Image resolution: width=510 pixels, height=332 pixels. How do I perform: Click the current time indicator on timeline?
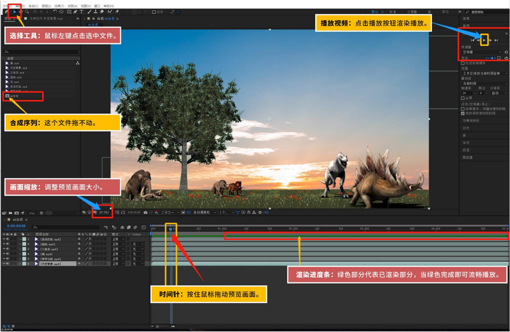pyautogui.click(x=170, y=229)
